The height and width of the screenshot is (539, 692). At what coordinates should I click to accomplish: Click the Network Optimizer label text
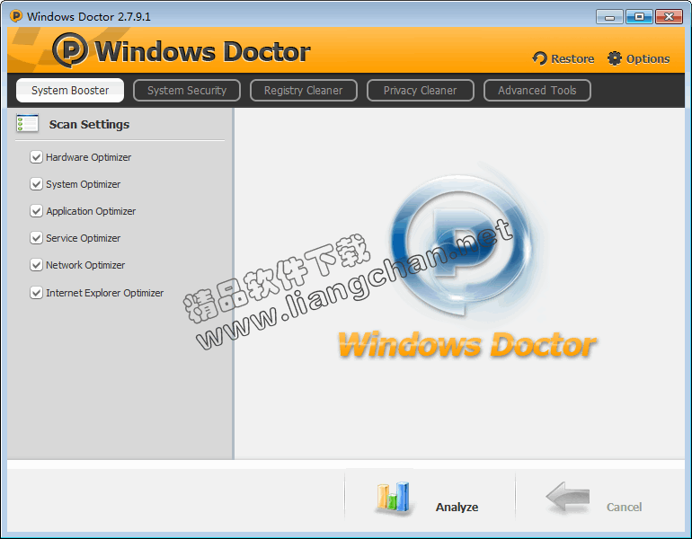(x=85, y=265)
